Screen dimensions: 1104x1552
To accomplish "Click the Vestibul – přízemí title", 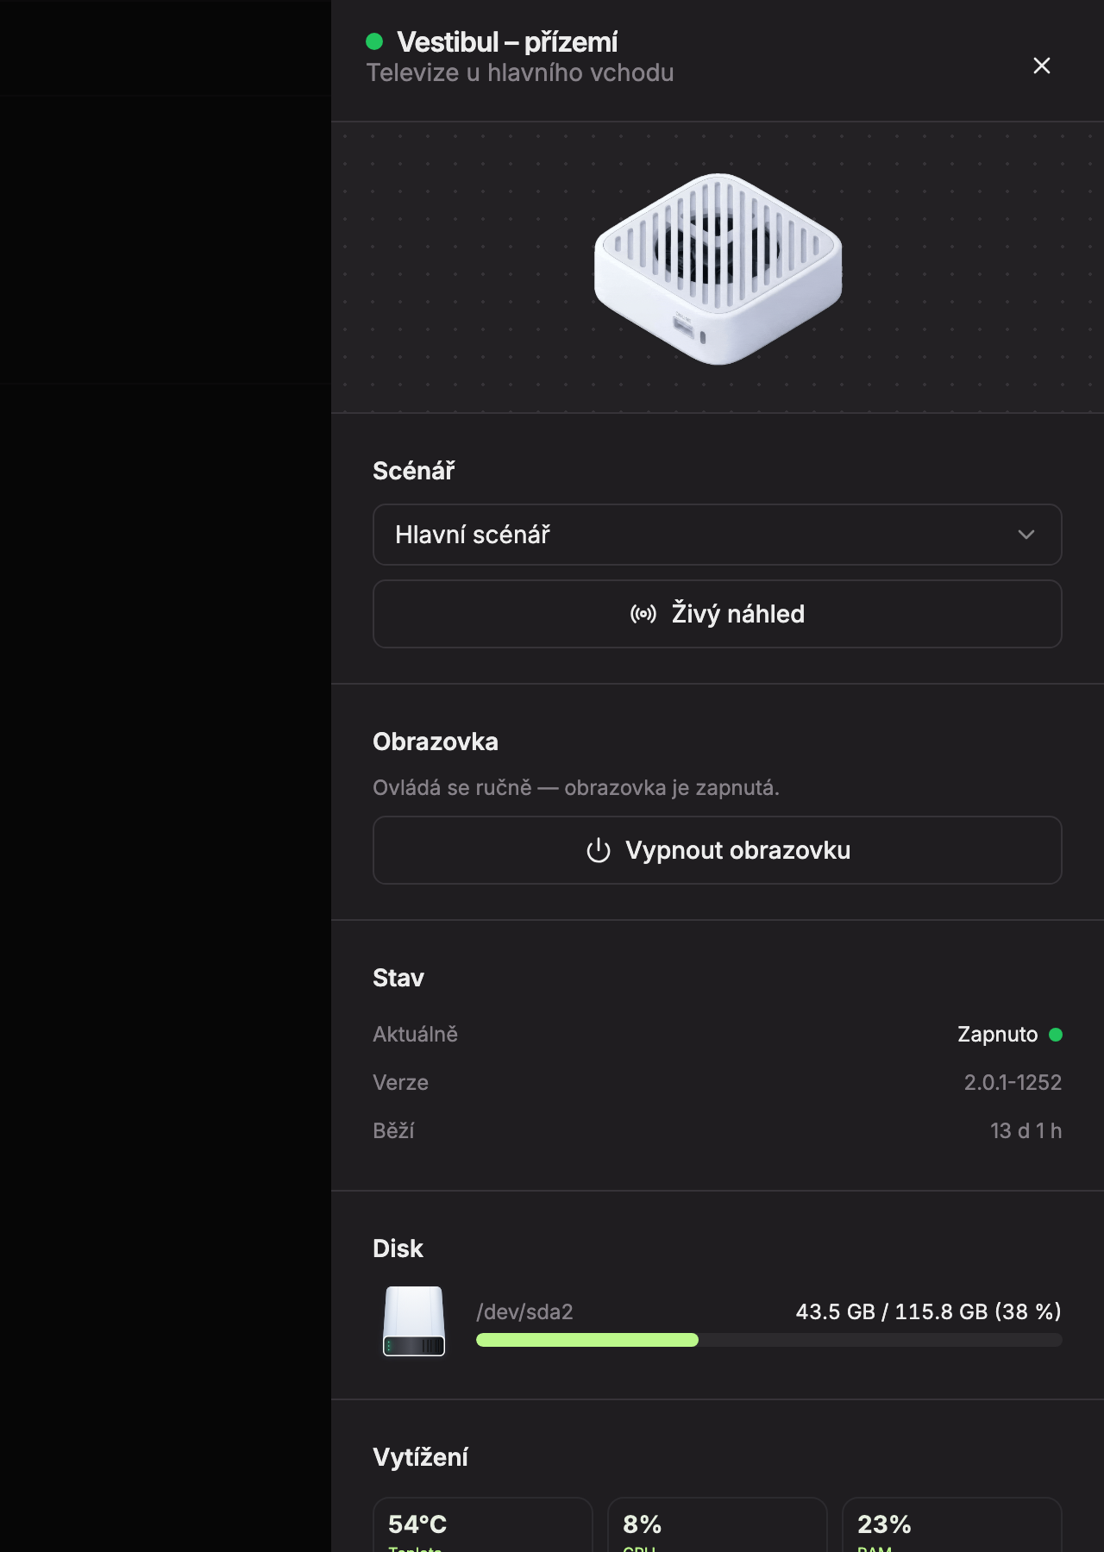I will (x=507, y=41).
